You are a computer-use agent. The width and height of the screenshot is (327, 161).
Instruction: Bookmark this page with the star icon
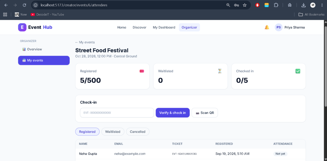coord(245,5)
